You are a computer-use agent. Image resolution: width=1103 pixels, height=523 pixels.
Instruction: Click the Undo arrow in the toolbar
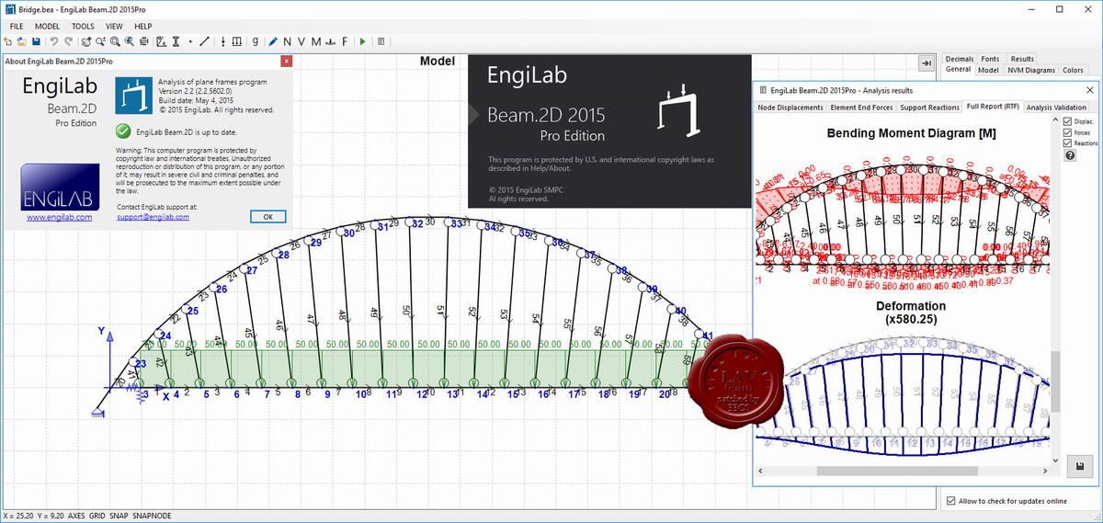click(54, 41)
